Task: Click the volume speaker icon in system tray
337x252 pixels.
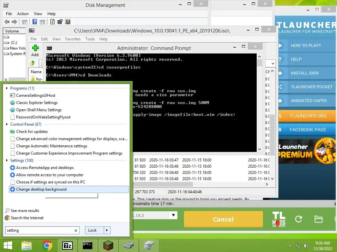Action: point(306,246)
